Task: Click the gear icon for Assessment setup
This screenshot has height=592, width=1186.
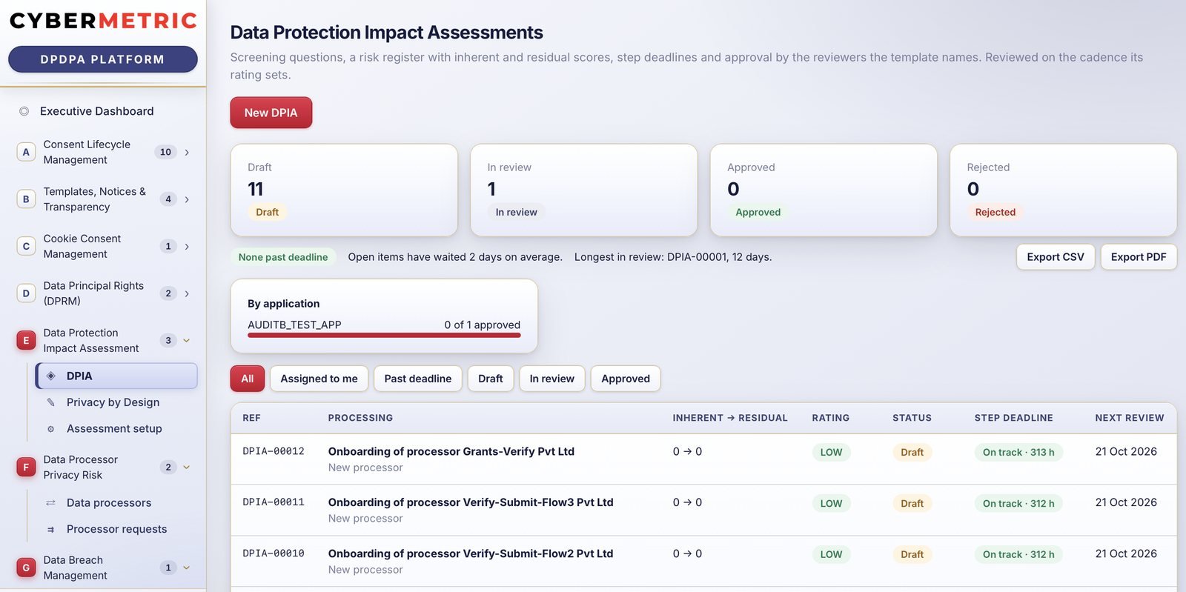Action: [51, 429]
